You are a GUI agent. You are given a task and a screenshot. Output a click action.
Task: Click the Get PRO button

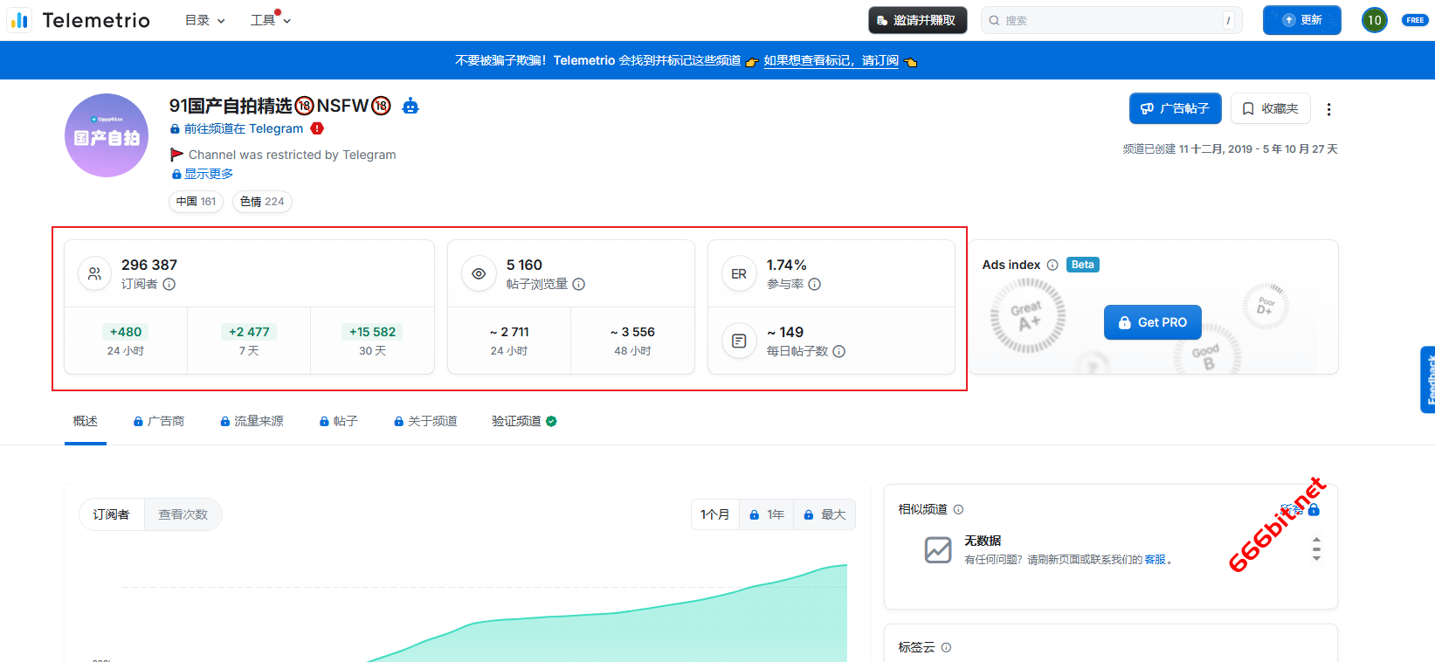pyautogui.click(x=1152, y=322)
